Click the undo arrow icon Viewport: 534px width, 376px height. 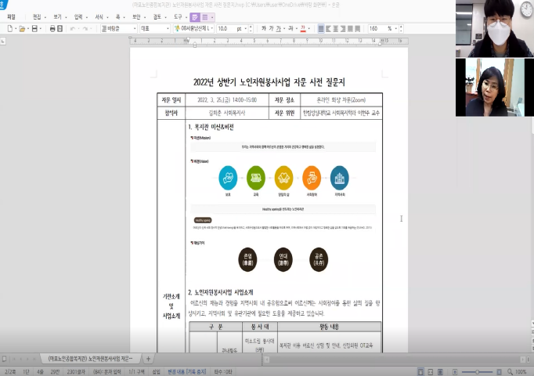(73, 29)
